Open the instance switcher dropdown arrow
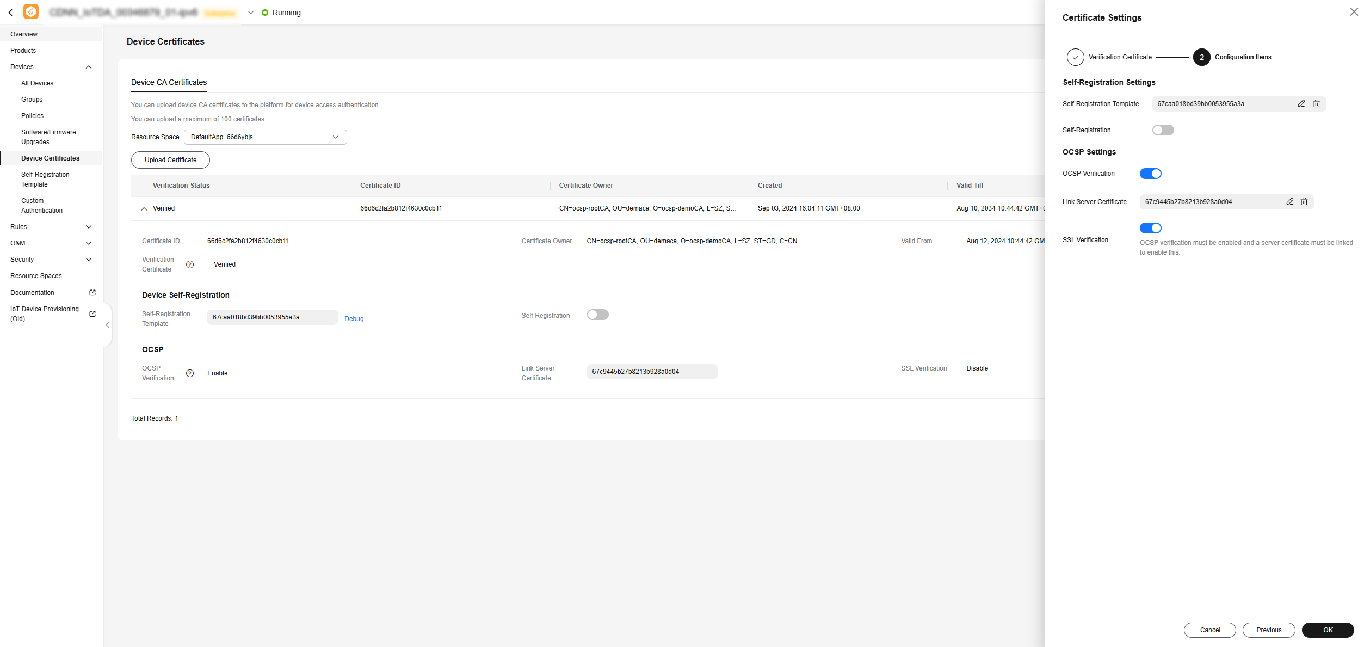The height and width of the screenshot is (647, 1364). [x=251, y=13]
